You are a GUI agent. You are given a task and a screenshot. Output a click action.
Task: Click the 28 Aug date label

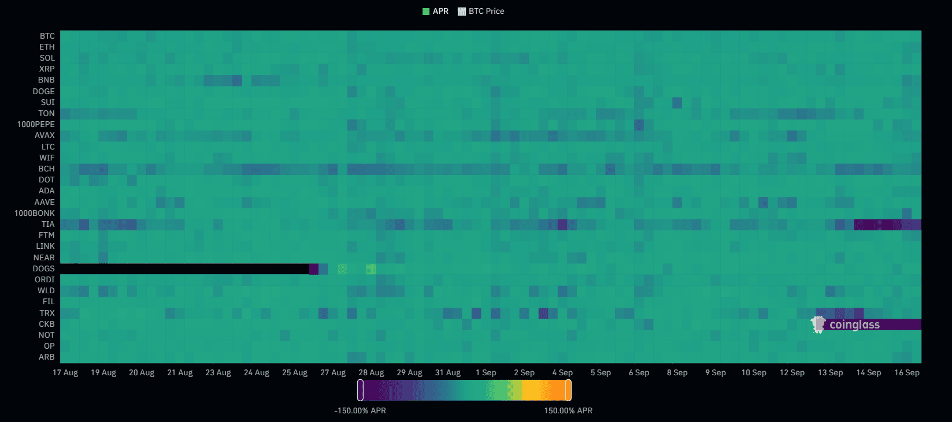pos(371,372)
